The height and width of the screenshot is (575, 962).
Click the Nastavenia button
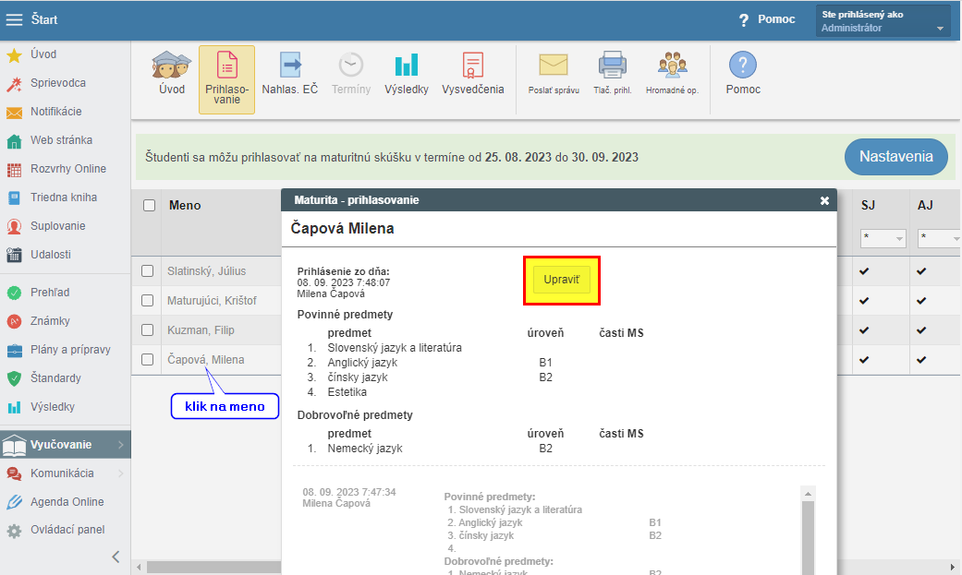click(x=895, y=157)
